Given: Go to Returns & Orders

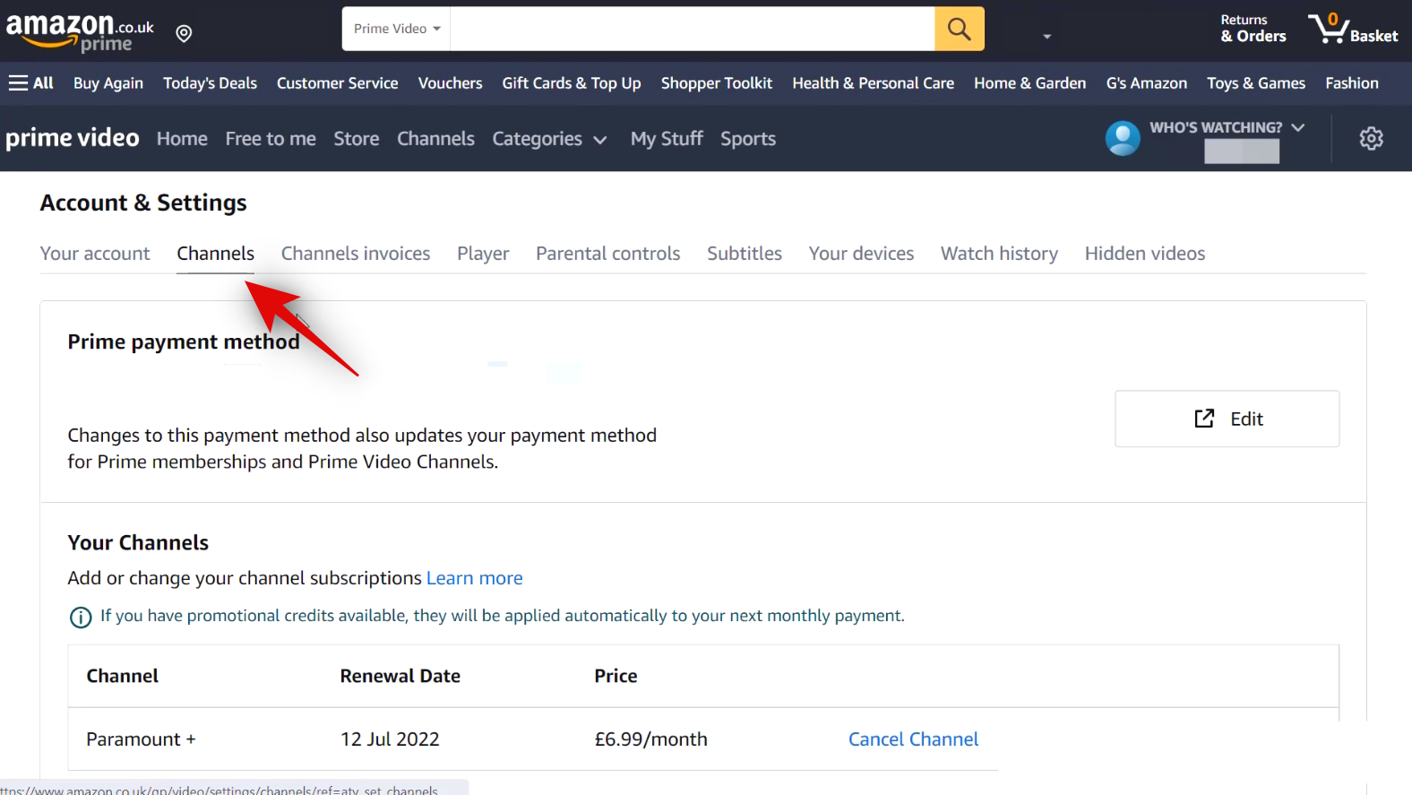Looking at the screenshot, I should pos(1253,29).
